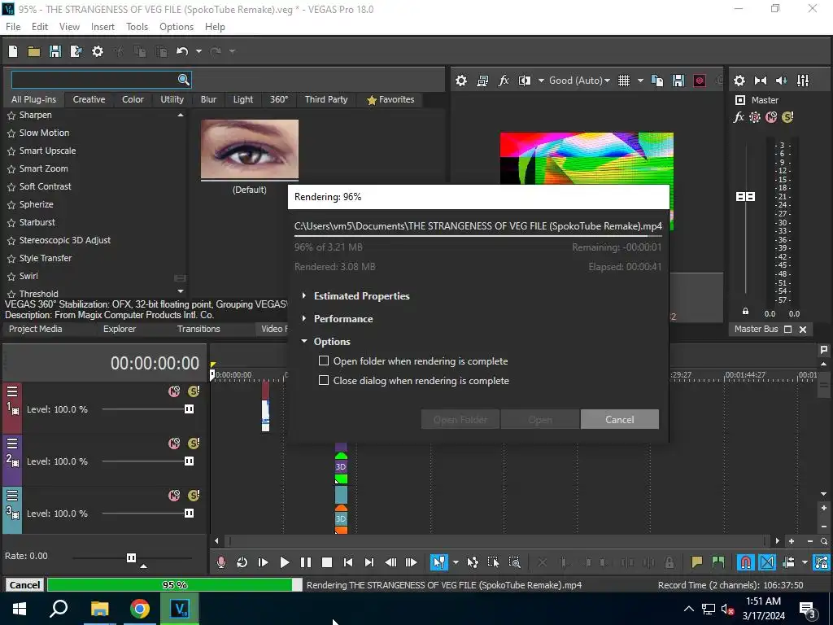This screenshot has height=625, width=833.
Task: Click Cancel button in status bar
Action: tap(24, 584)
